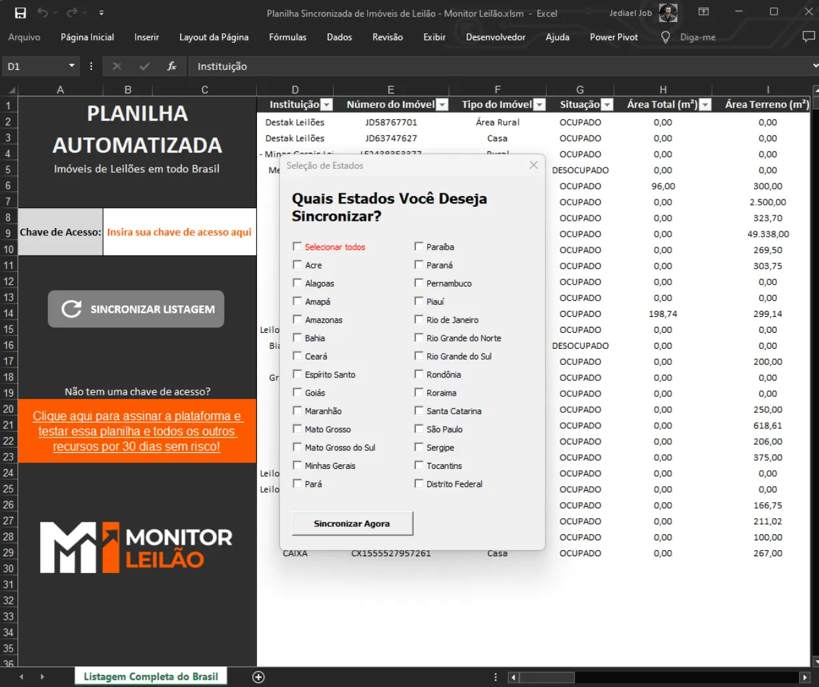The height and width of the screenshot is (687, 819).
Task: Open the Instituição column filter dropdown
Action: click(x=326, y=105)
